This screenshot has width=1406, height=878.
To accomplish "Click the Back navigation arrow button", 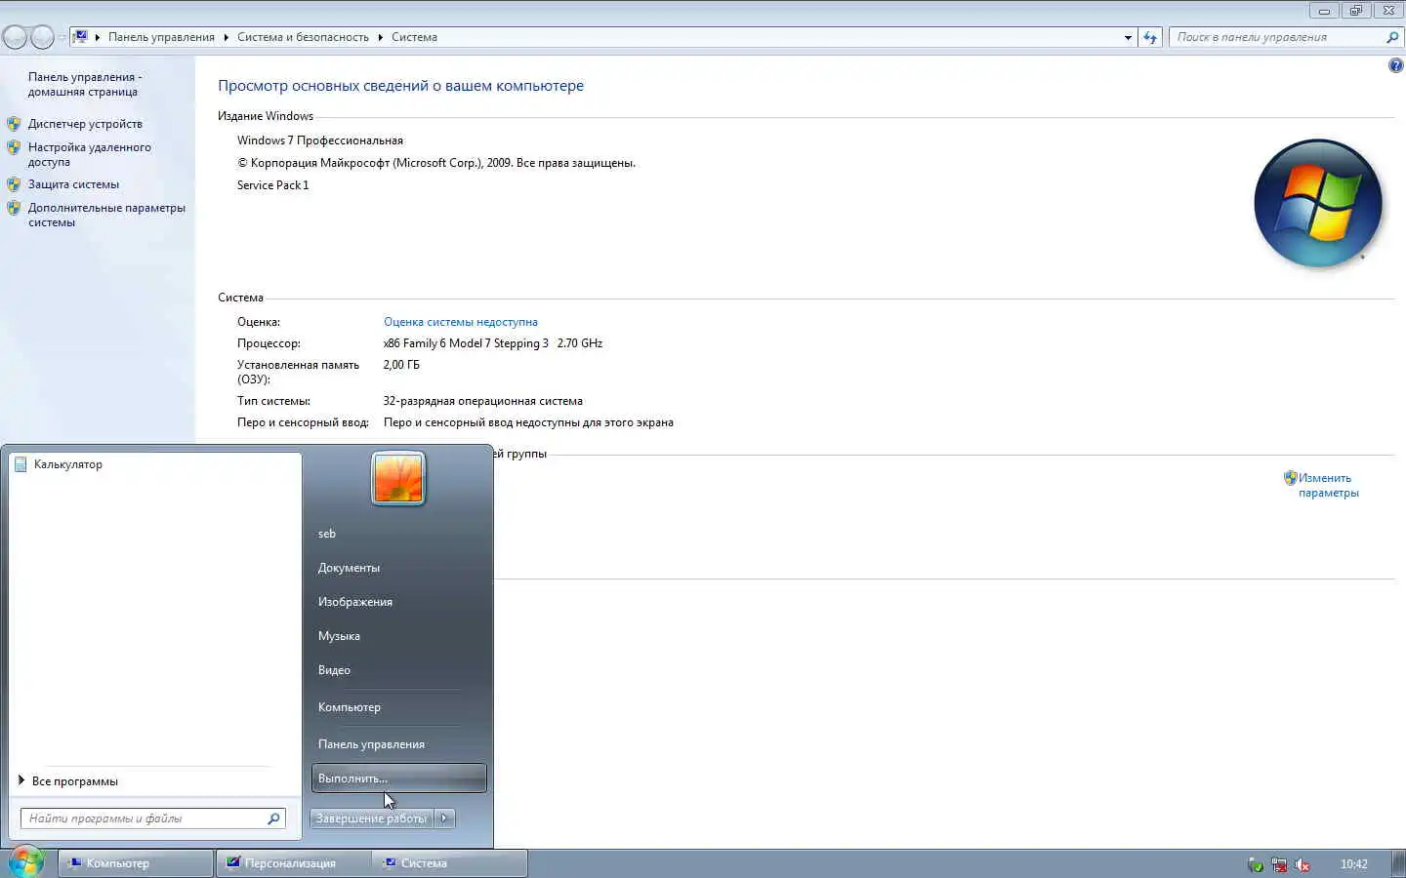I will tap(16, 37).
